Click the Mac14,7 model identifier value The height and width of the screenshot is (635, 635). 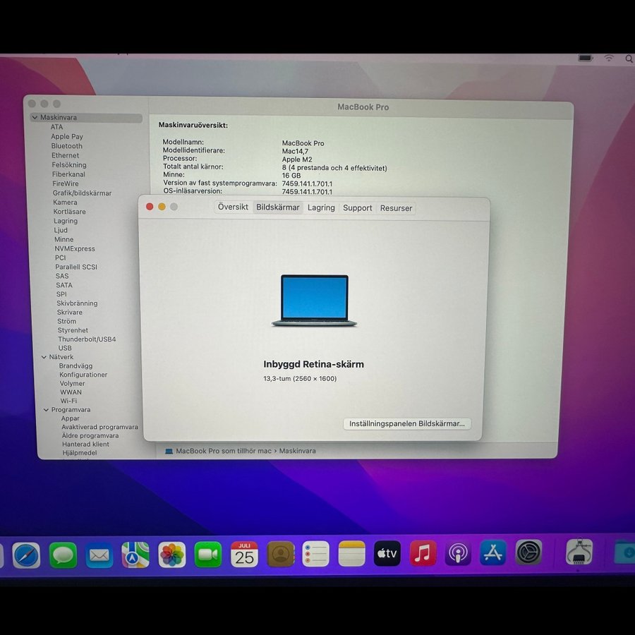pyautogui.click(x=295, y=151)
